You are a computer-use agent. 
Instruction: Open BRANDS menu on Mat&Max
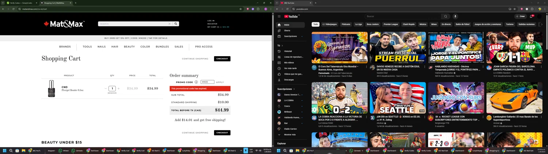click(65, 47)
